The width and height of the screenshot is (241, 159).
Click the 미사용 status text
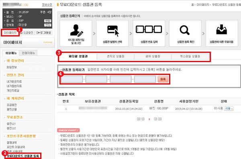tap(218, 109)
